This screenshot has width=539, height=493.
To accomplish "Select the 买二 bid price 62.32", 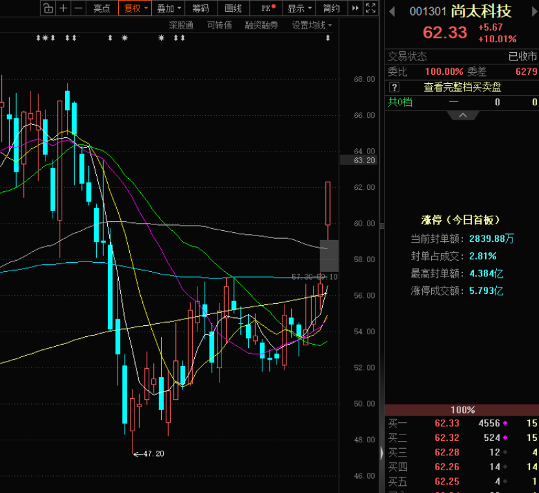I will pyautogui.click(x=447, y=438).
